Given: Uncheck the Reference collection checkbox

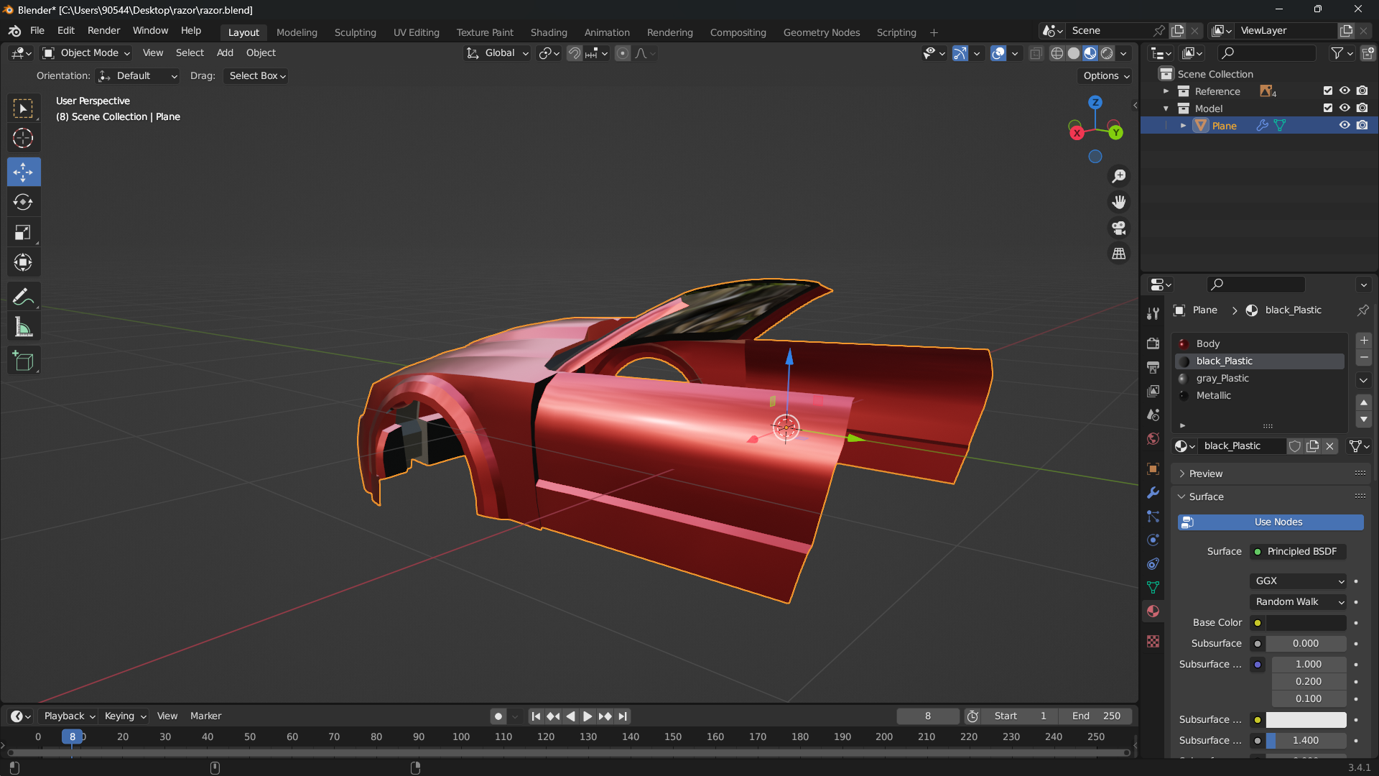Looking at the screenshot, I should click(1327, 91).
